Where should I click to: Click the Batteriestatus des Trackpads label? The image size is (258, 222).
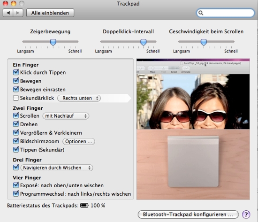point(43,206)
